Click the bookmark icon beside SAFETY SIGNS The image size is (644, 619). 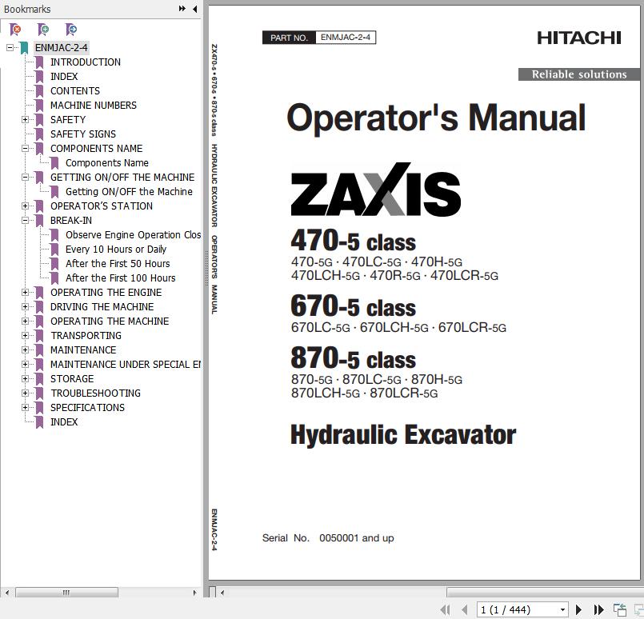coord(39,134)
